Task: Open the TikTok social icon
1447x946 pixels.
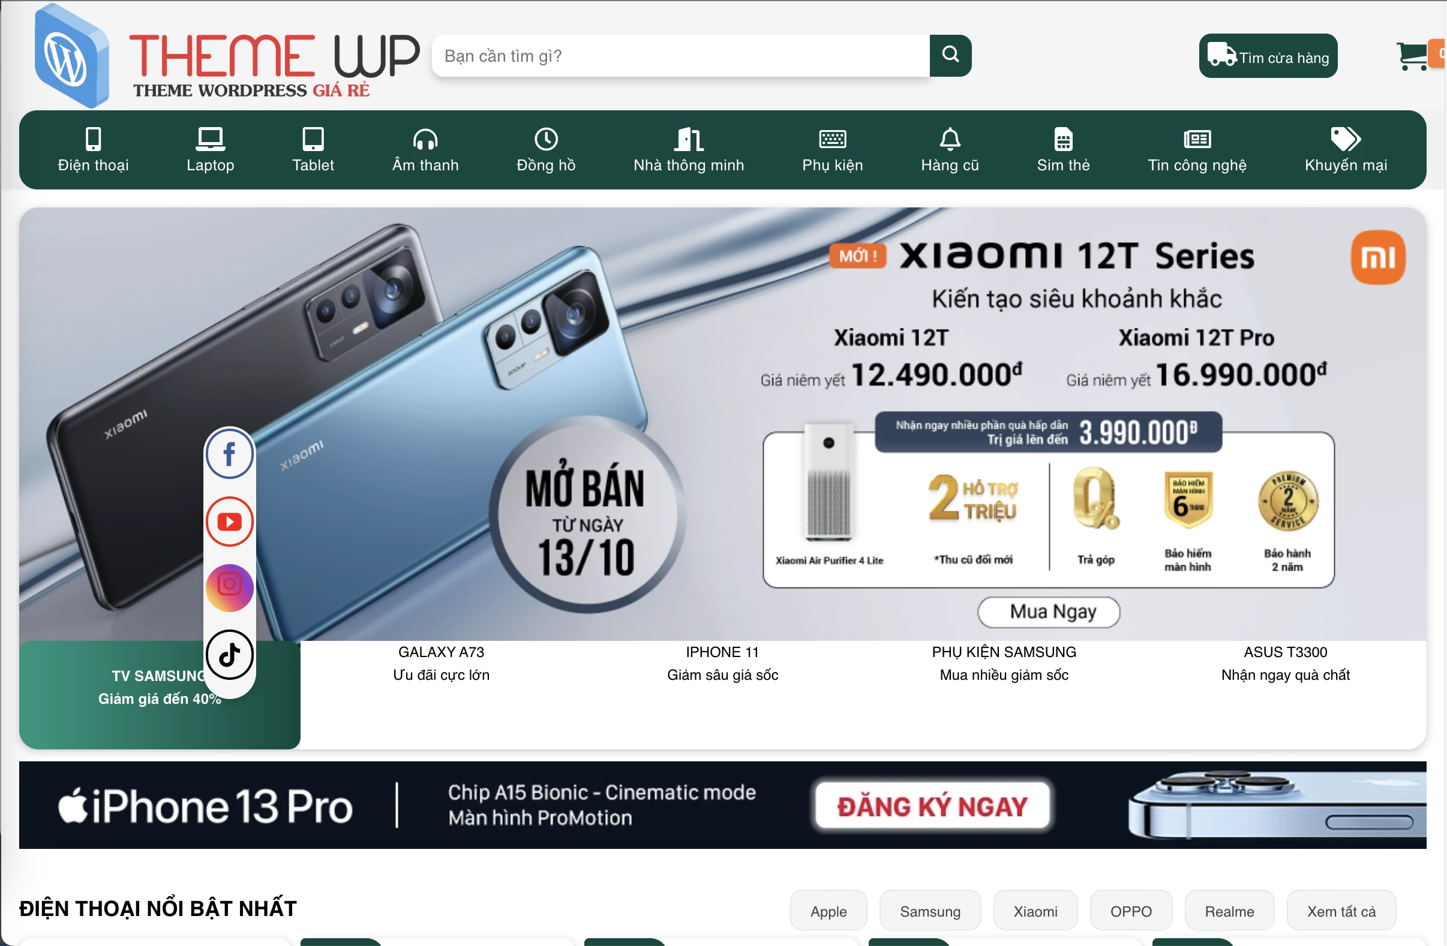Action: [229, 655]
